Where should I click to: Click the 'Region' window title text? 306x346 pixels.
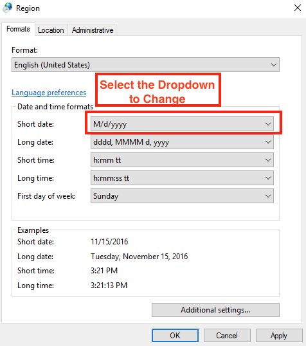pyautogui.click(x=28, y=8)
